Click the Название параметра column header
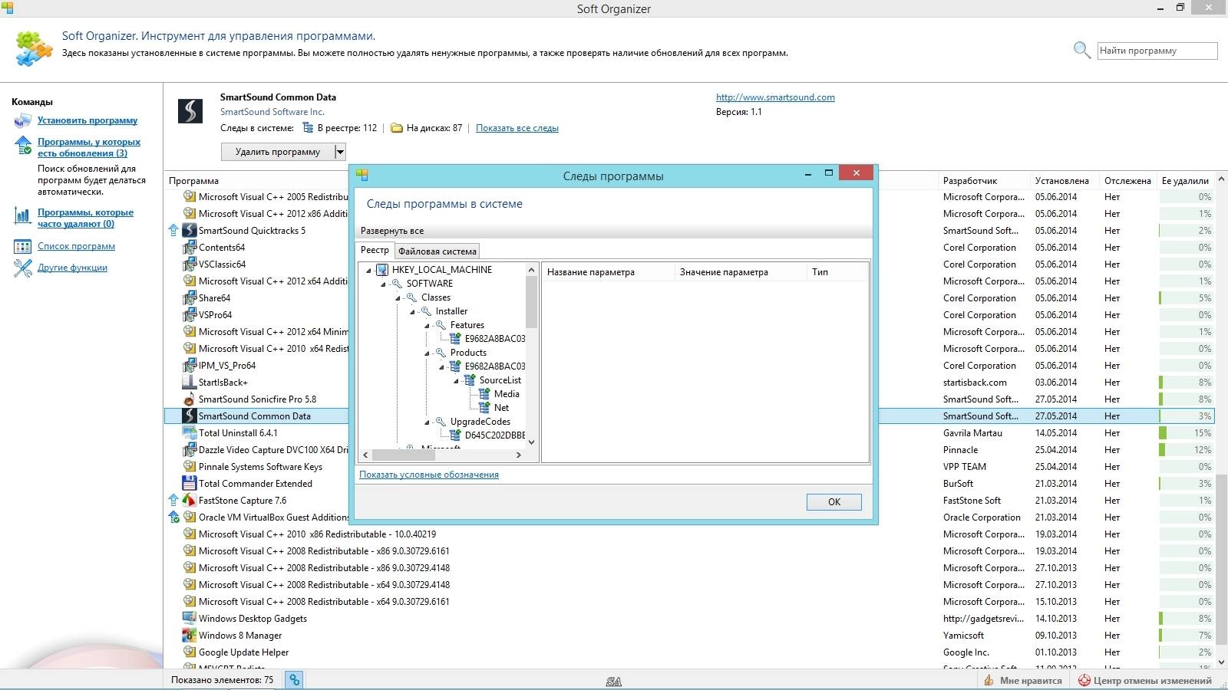Viewport: 1228px width, 690px height. coord(608,272)
